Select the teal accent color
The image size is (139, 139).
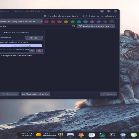pyautogui.click(x=79, y=22)
